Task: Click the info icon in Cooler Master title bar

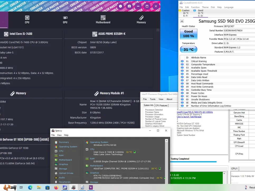Action: 121,6
